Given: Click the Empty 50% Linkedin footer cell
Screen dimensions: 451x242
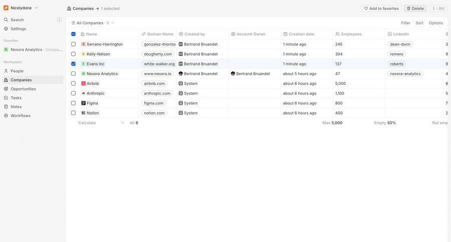Looking at the screenshot, I should click(x=385, y=123).
